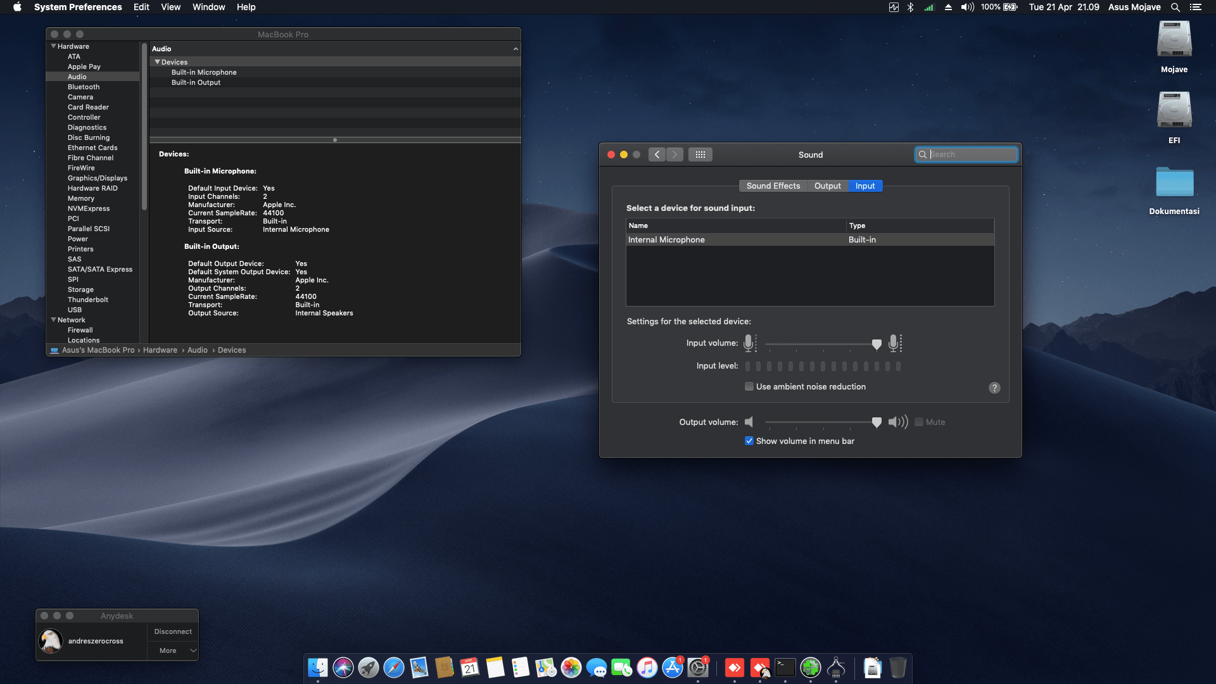Collapse the Audio panel chevron
Screen dimensions: 1216x684
point(516,49)
